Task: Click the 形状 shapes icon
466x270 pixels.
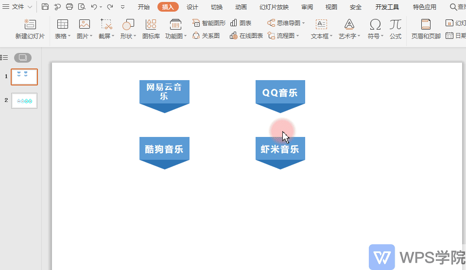Action: pyautogui.click(x=128, y=24)
